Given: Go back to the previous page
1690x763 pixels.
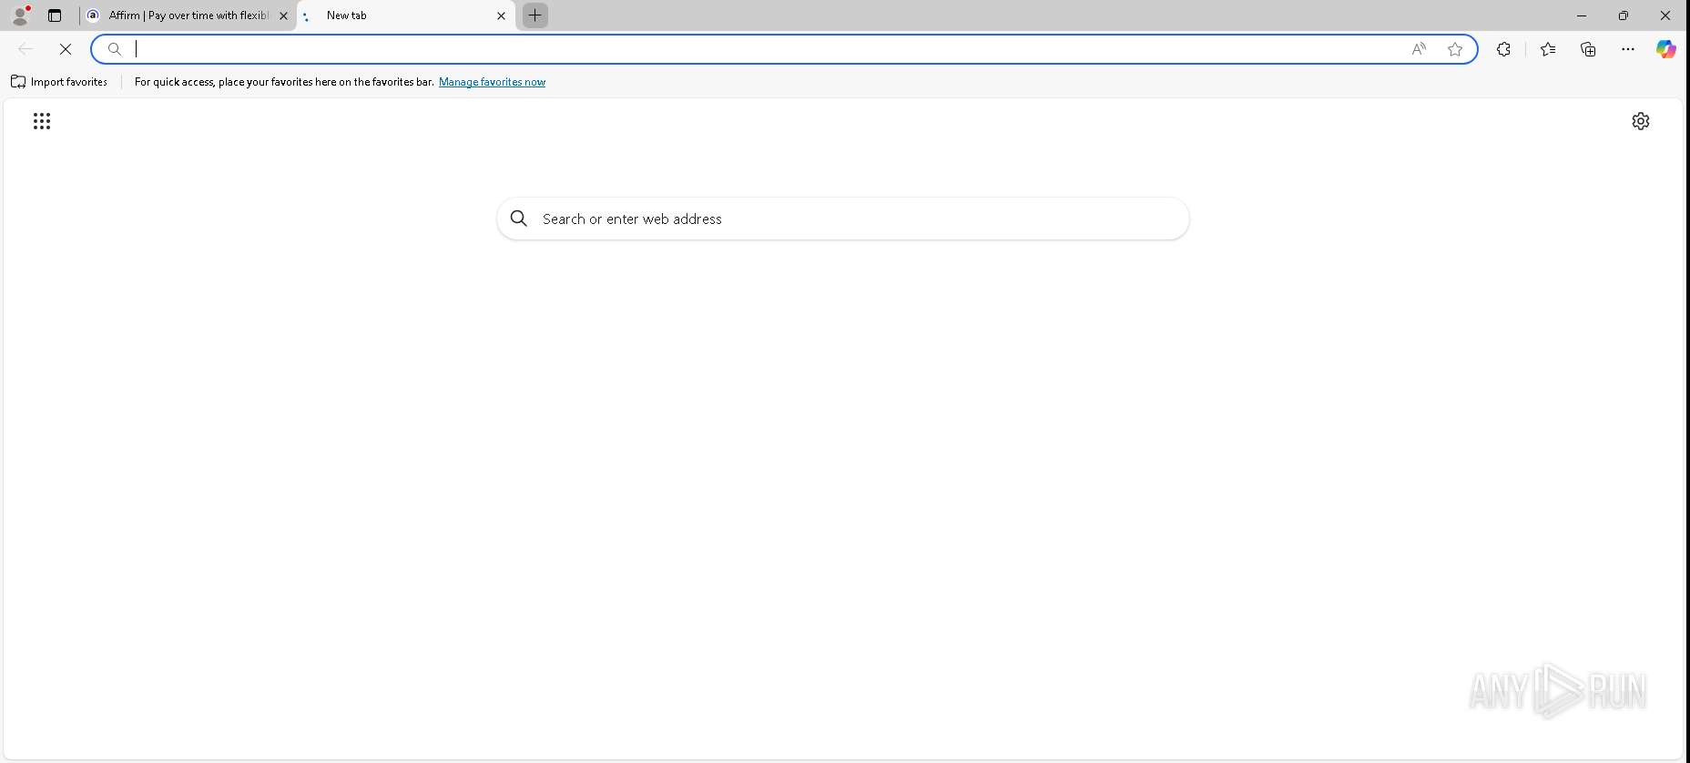Looking at the screenshot, I should (x=25, y=49).
